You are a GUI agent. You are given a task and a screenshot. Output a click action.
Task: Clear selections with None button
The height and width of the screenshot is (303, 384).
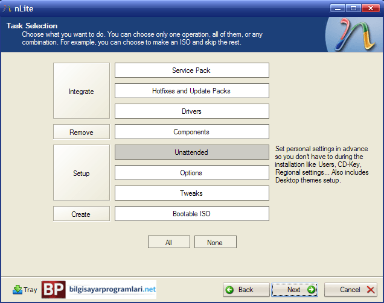pyautogui.click(x=216, y=242)
